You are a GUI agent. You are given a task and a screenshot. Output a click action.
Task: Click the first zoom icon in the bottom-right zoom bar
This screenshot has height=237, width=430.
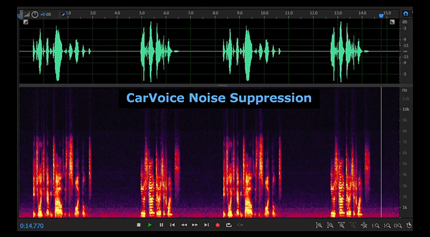coord(319,226)
